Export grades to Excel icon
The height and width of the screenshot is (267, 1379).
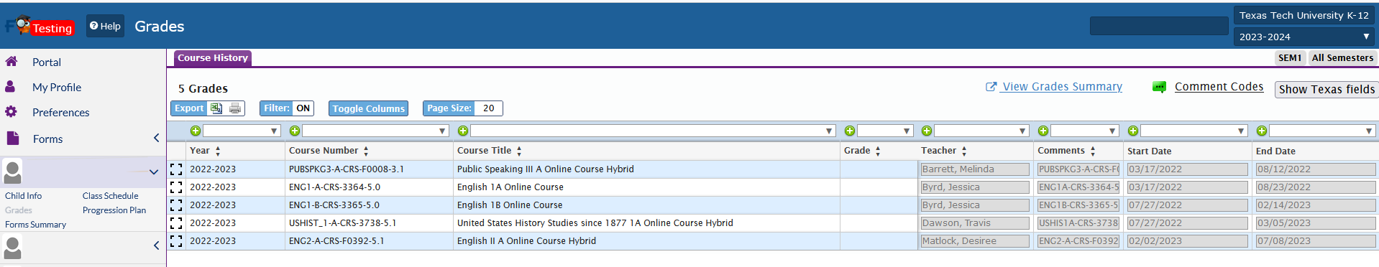coord(216,108)
